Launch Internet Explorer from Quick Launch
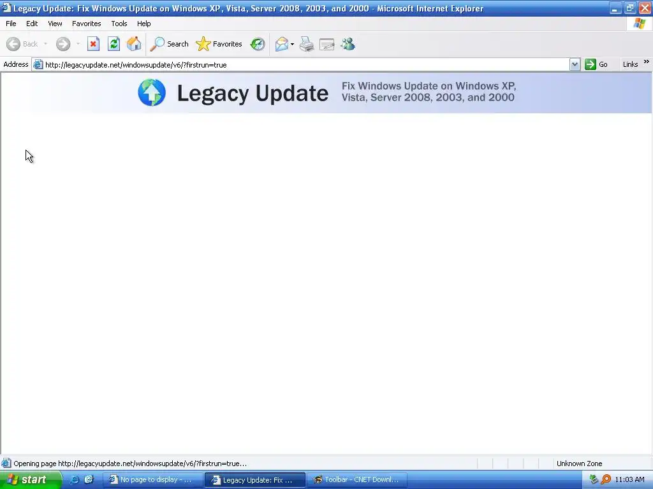Viewport: 653px width, 489px height. 74,480
